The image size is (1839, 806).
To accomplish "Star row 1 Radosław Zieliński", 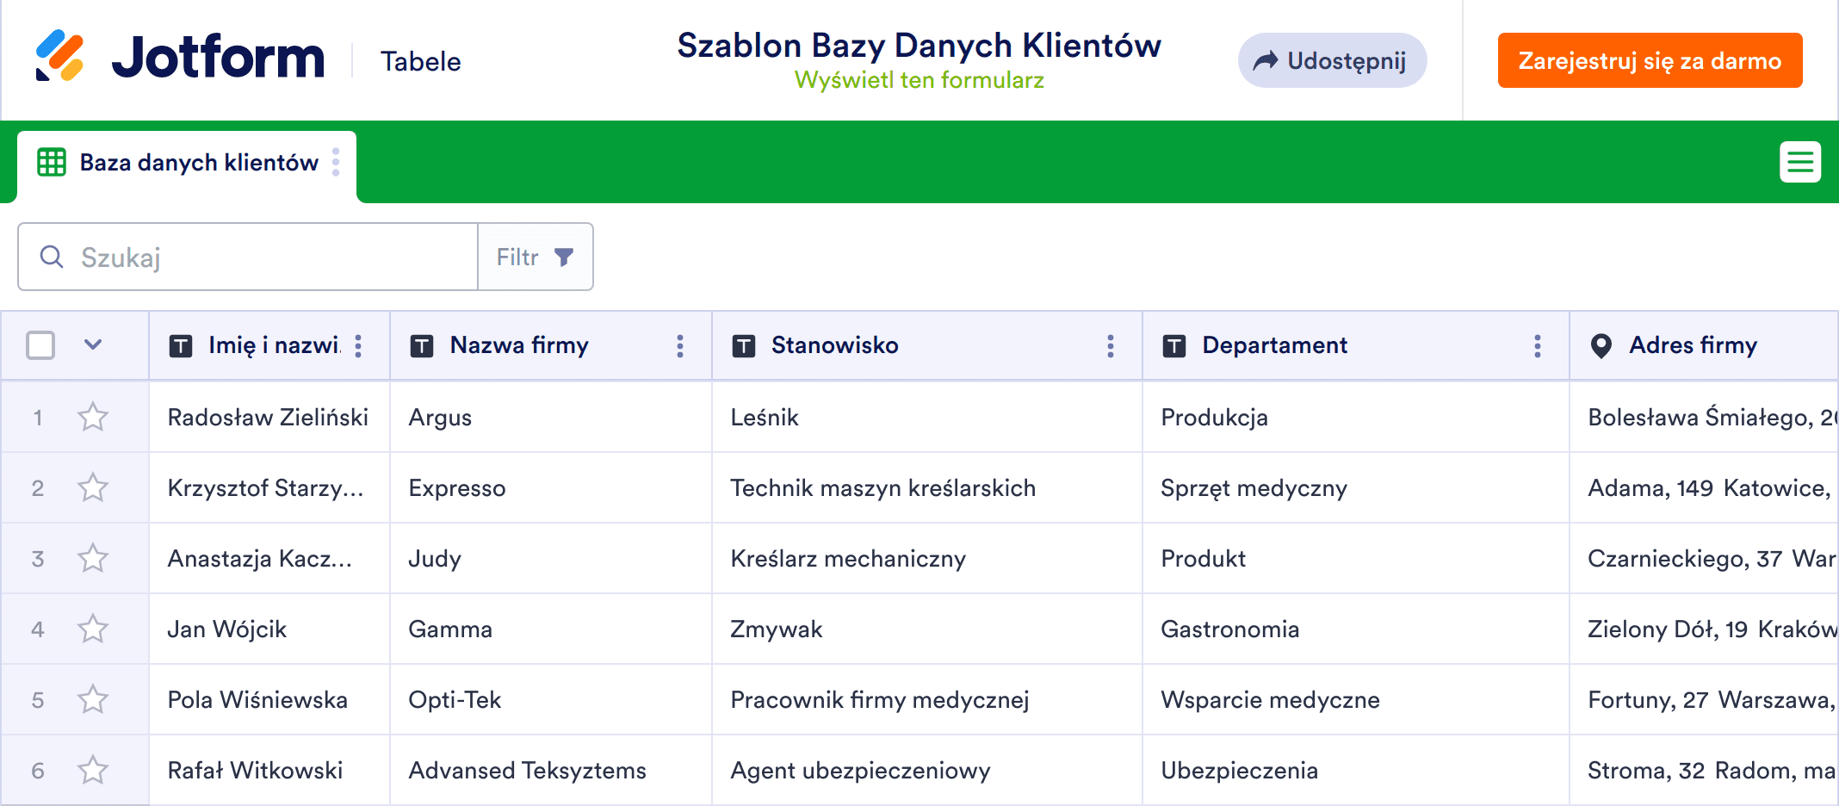I will (93, 418).
